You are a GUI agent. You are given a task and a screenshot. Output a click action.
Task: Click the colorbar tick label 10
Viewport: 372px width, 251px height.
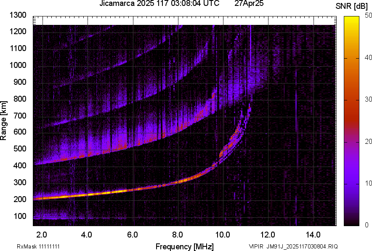[369, 183]
